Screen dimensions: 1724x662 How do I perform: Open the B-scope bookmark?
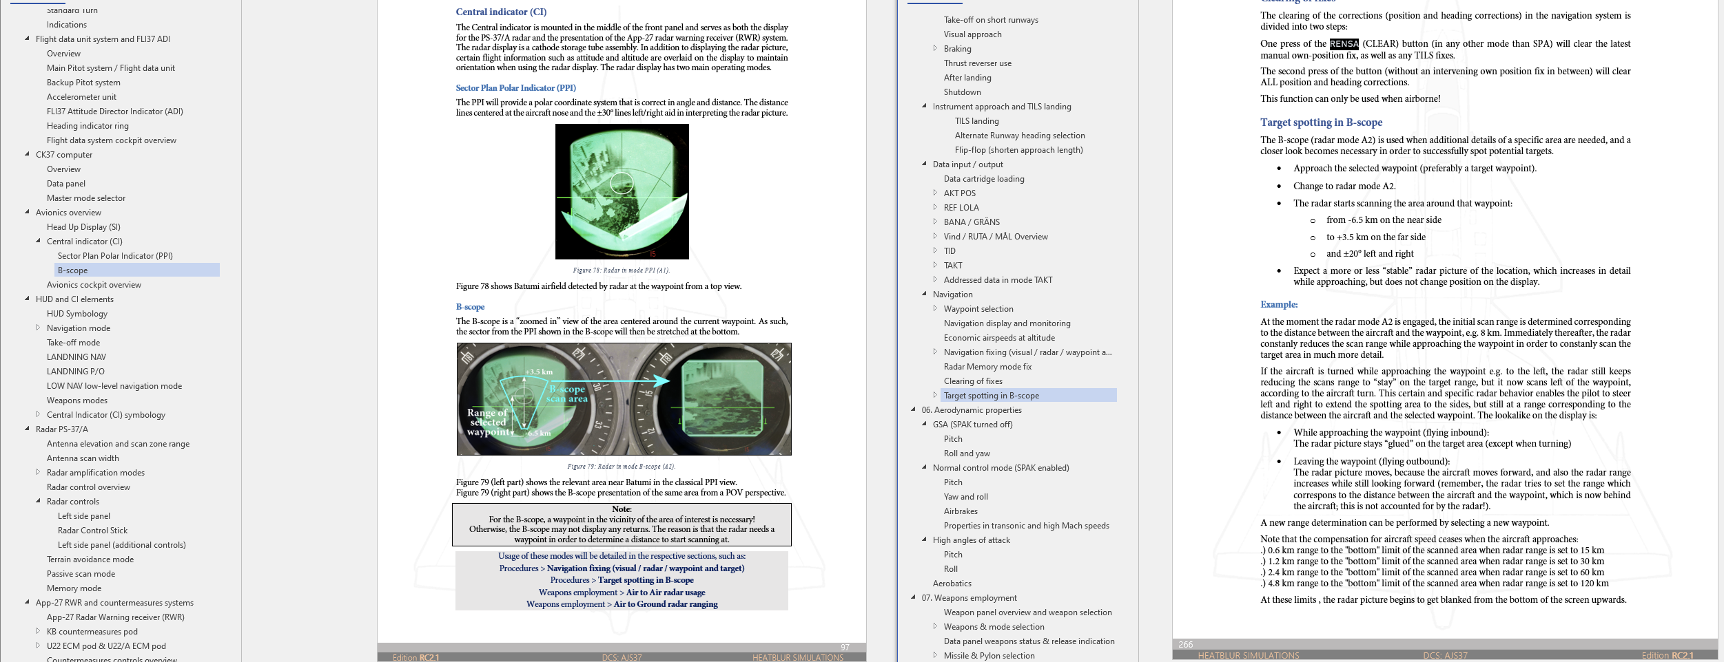pos(72,270)
